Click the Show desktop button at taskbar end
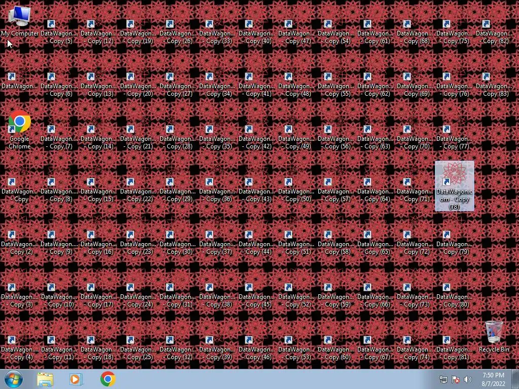This screenshot has height=389, width=519. tap(515, 379)
